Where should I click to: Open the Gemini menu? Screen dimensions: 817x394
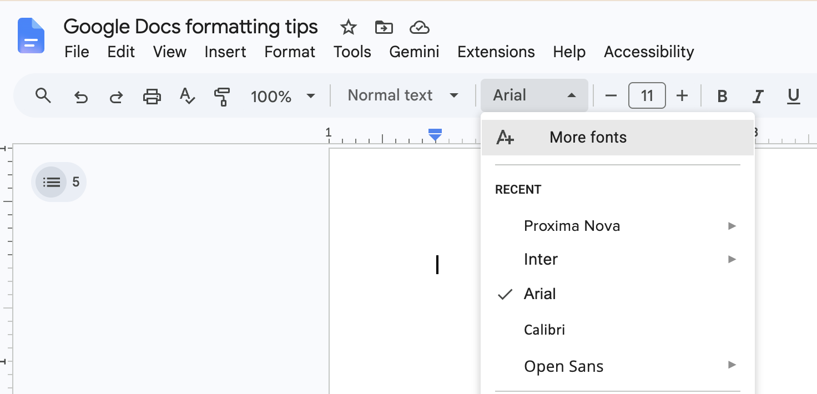point(414,52)
